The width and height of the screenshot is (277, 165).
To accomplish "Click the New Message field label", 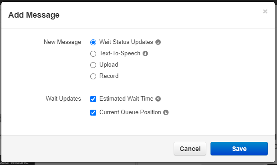I will 62,42.
